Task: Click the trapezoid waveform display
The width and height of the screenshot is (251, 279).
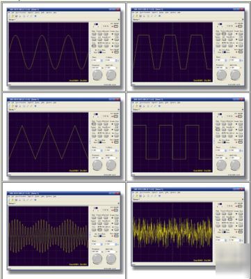Action: click(172, 52)
